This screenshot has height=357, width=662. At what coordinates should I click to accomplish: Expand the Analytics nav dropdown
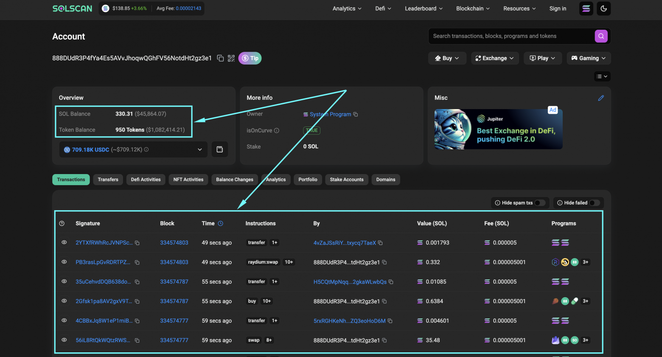[347, 8]
